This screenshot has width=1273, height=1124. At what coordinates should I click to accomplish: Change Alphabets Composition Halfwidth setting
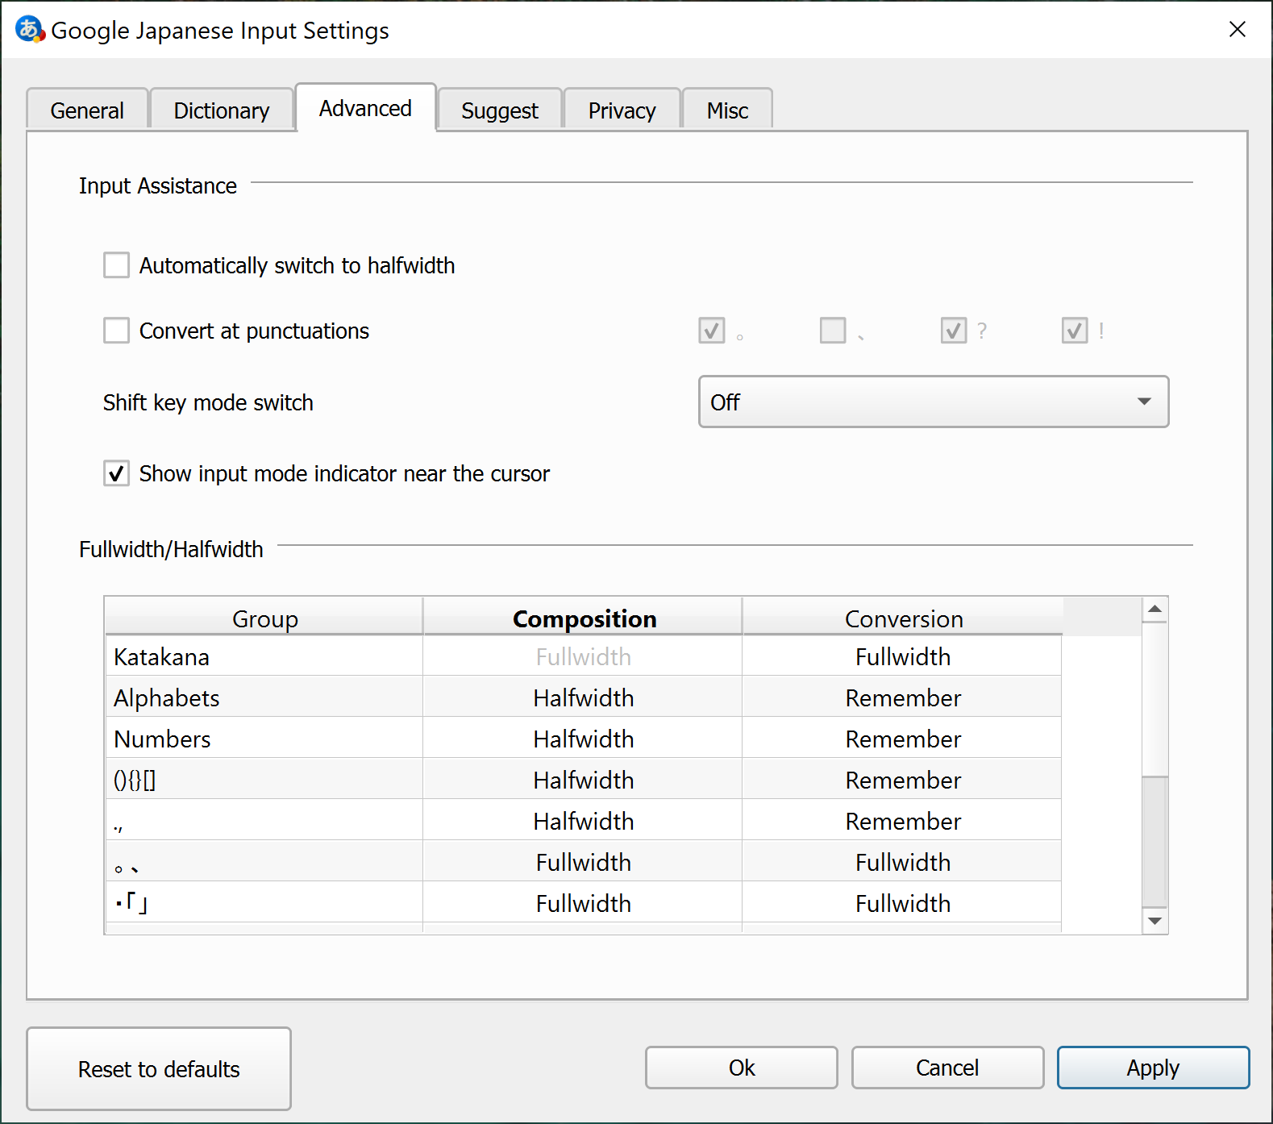click(x=584, y=697)
